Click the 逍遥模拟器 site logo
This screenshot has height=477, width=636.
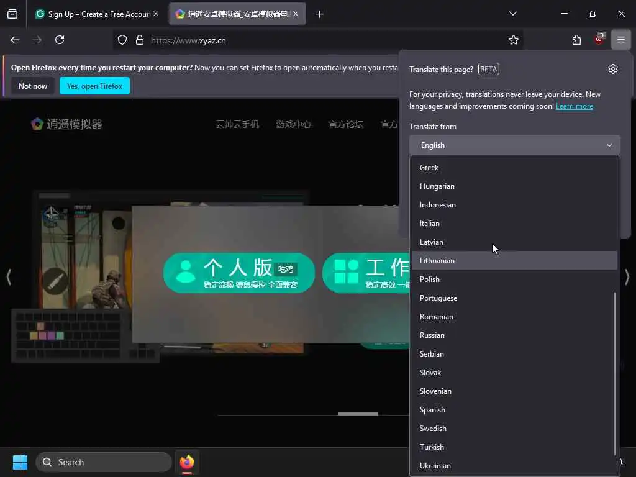(x=67, y=124)
